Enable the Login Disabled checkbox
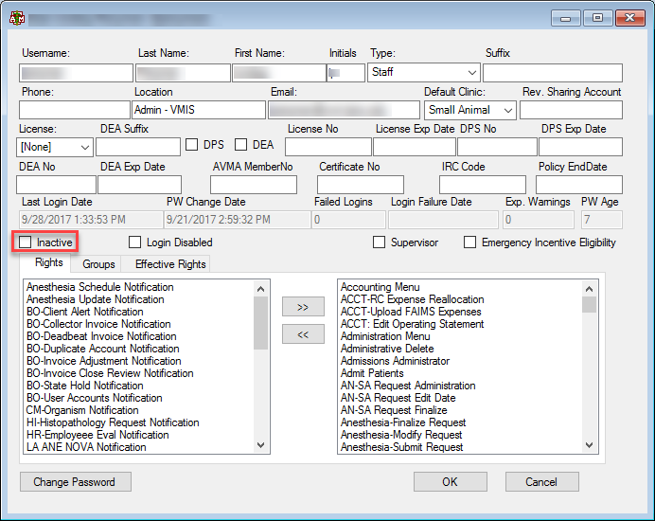This screenshot has width=655, height=521. tap(134, 242)
